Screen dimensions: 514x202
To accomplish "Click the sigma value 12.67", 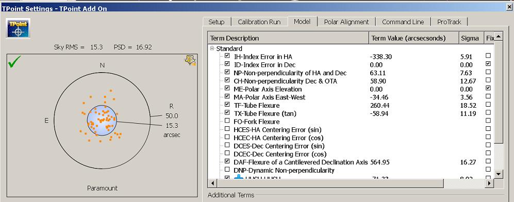I will [468, 81].
